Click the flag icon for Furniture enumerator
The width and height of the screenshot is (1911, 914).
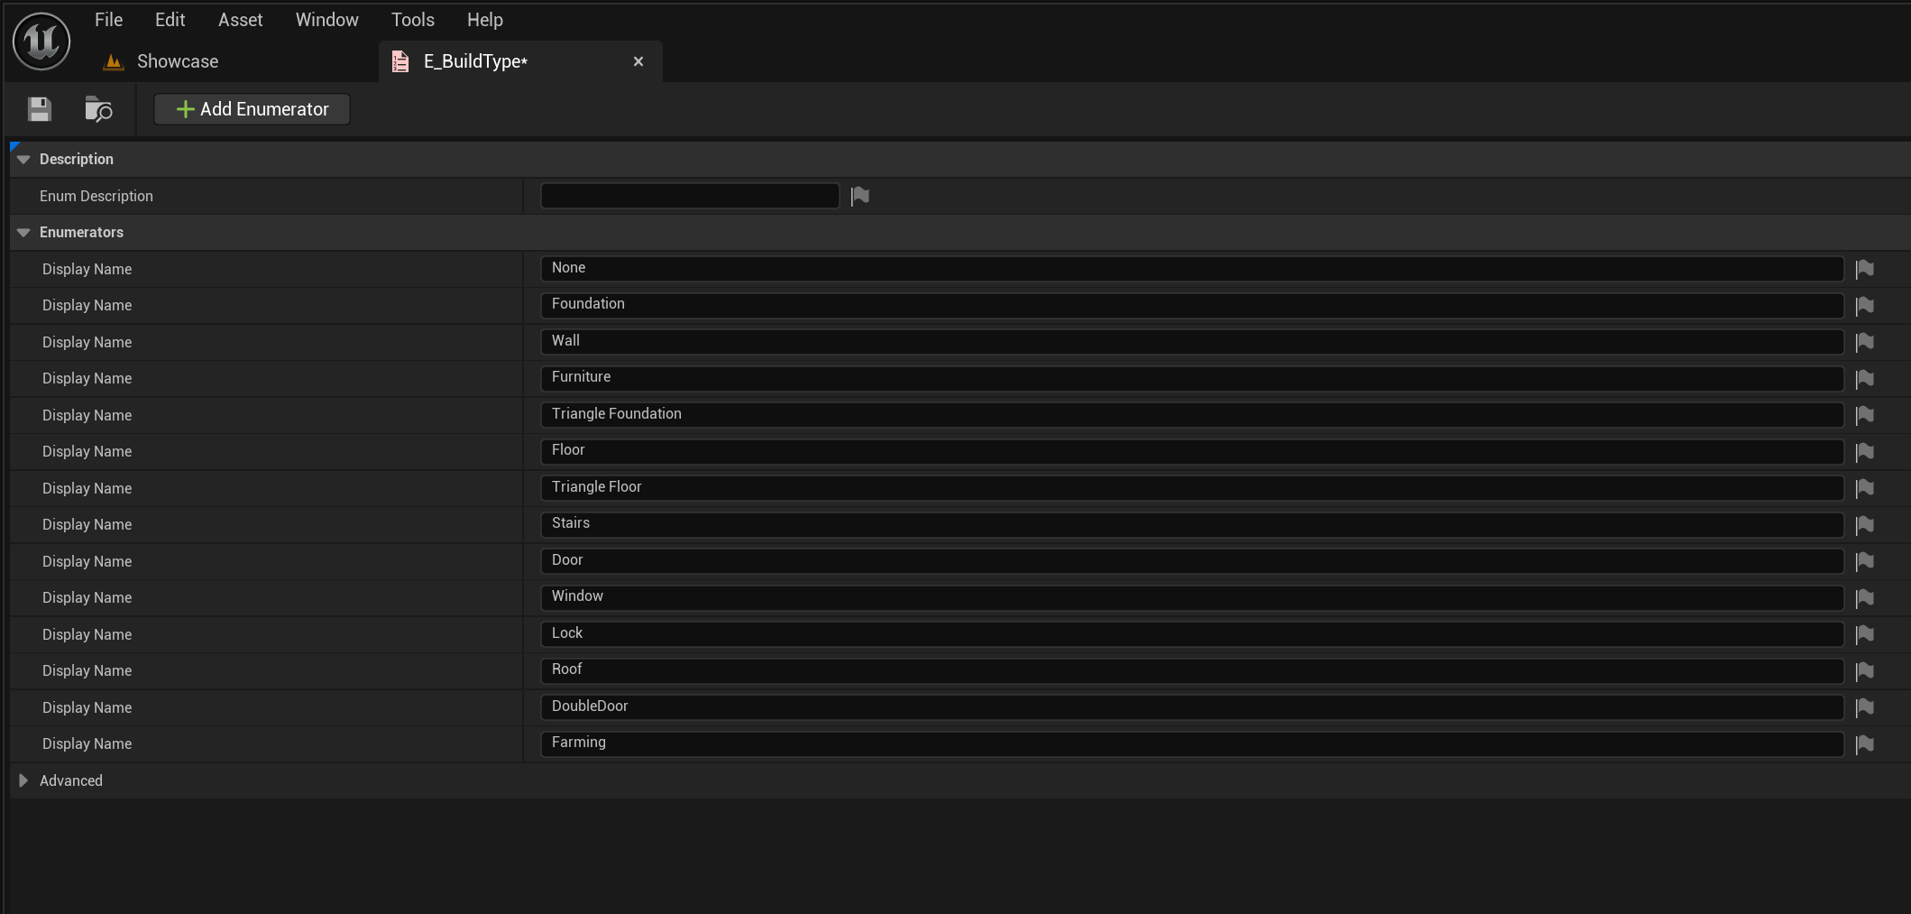[x=1864, y=379]
